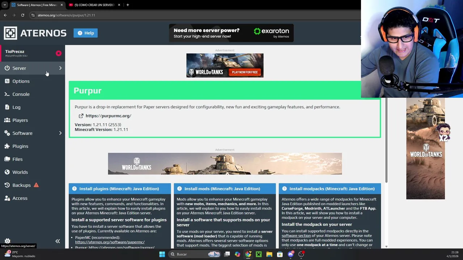The image size is (463, 260).
Task: Open Install mods article header
Action: 225,188
